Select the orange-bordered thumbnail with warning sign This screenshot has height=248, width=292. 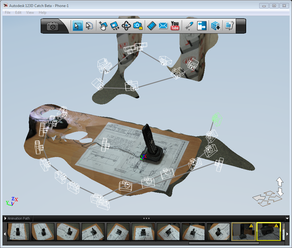(x=243, y=232)
